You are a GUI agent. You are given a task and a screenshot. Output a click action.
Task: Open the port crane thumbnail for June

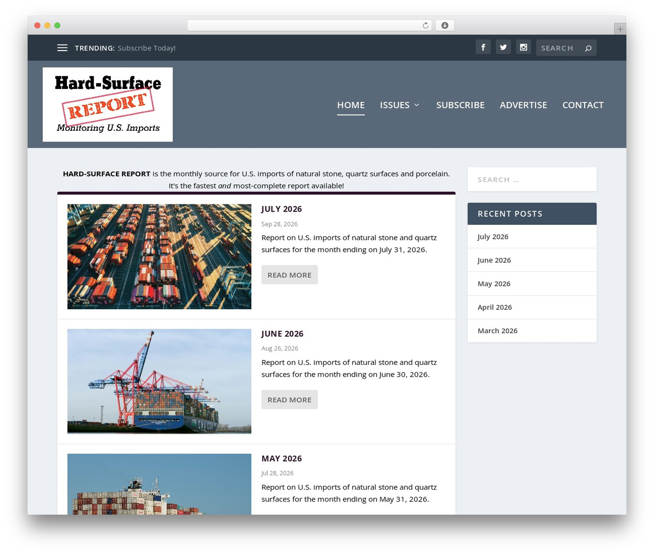159,381
